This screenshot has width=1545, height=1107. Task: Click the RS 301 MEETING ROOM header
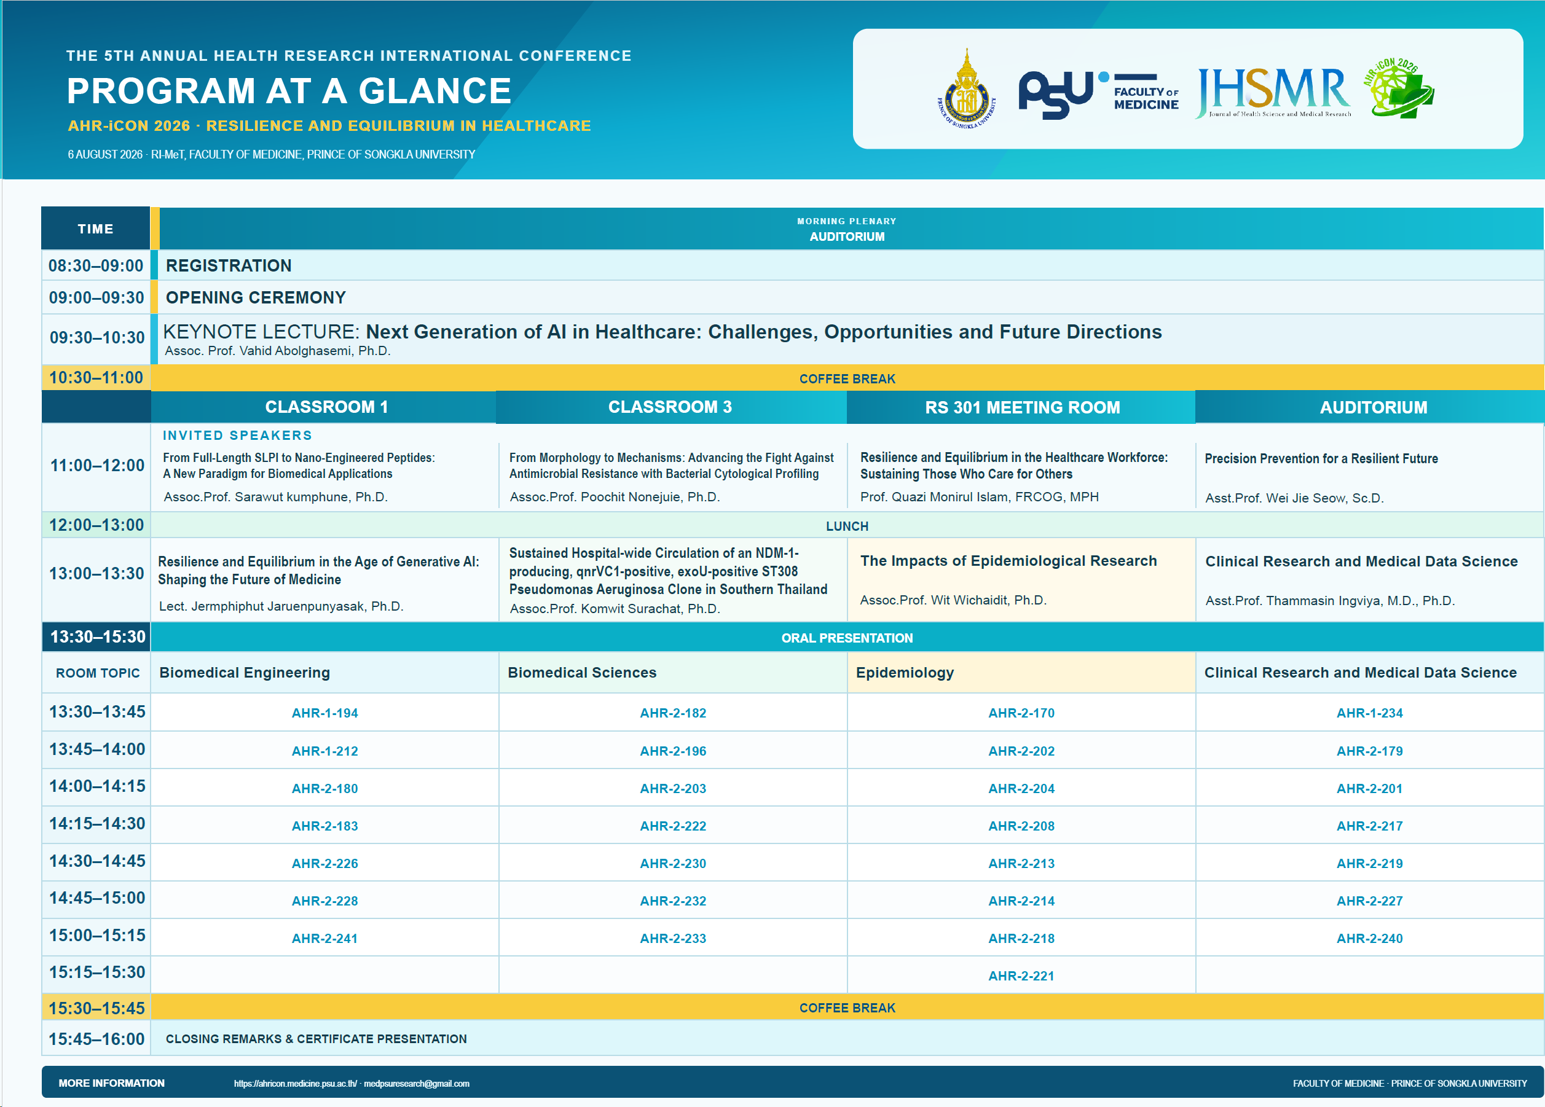[1022, 407]
